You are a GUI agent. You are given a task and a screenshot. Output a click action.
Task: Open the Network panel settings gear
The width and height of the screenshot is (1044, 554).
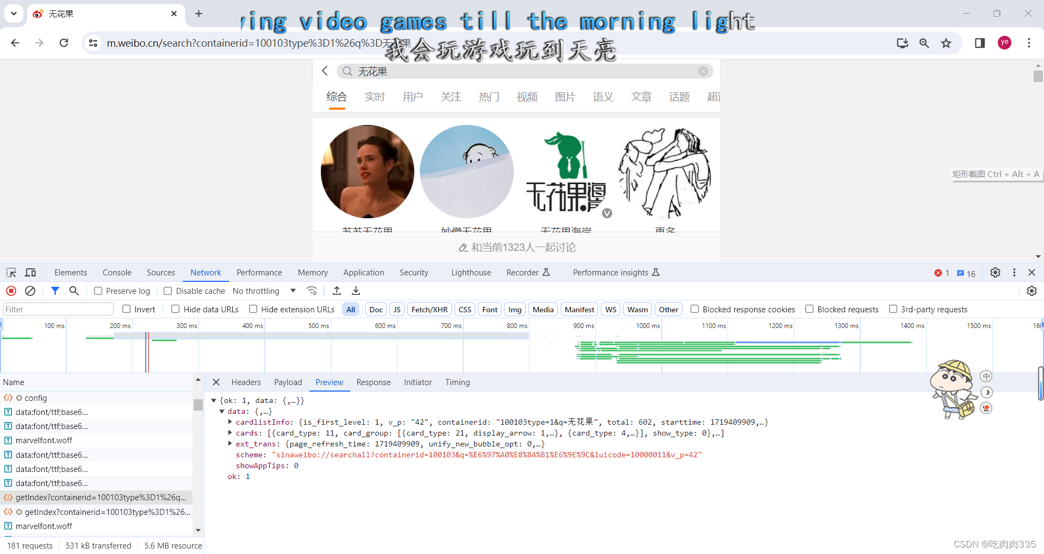pyautogui.click(x=1031, y=291)
